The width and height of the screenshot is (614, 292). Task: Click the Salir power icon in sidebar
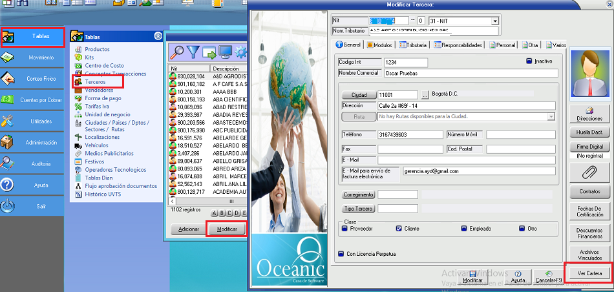(x=8, y=205)
